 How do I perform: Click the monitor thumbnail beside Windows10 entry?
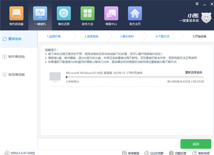point(55,77)
